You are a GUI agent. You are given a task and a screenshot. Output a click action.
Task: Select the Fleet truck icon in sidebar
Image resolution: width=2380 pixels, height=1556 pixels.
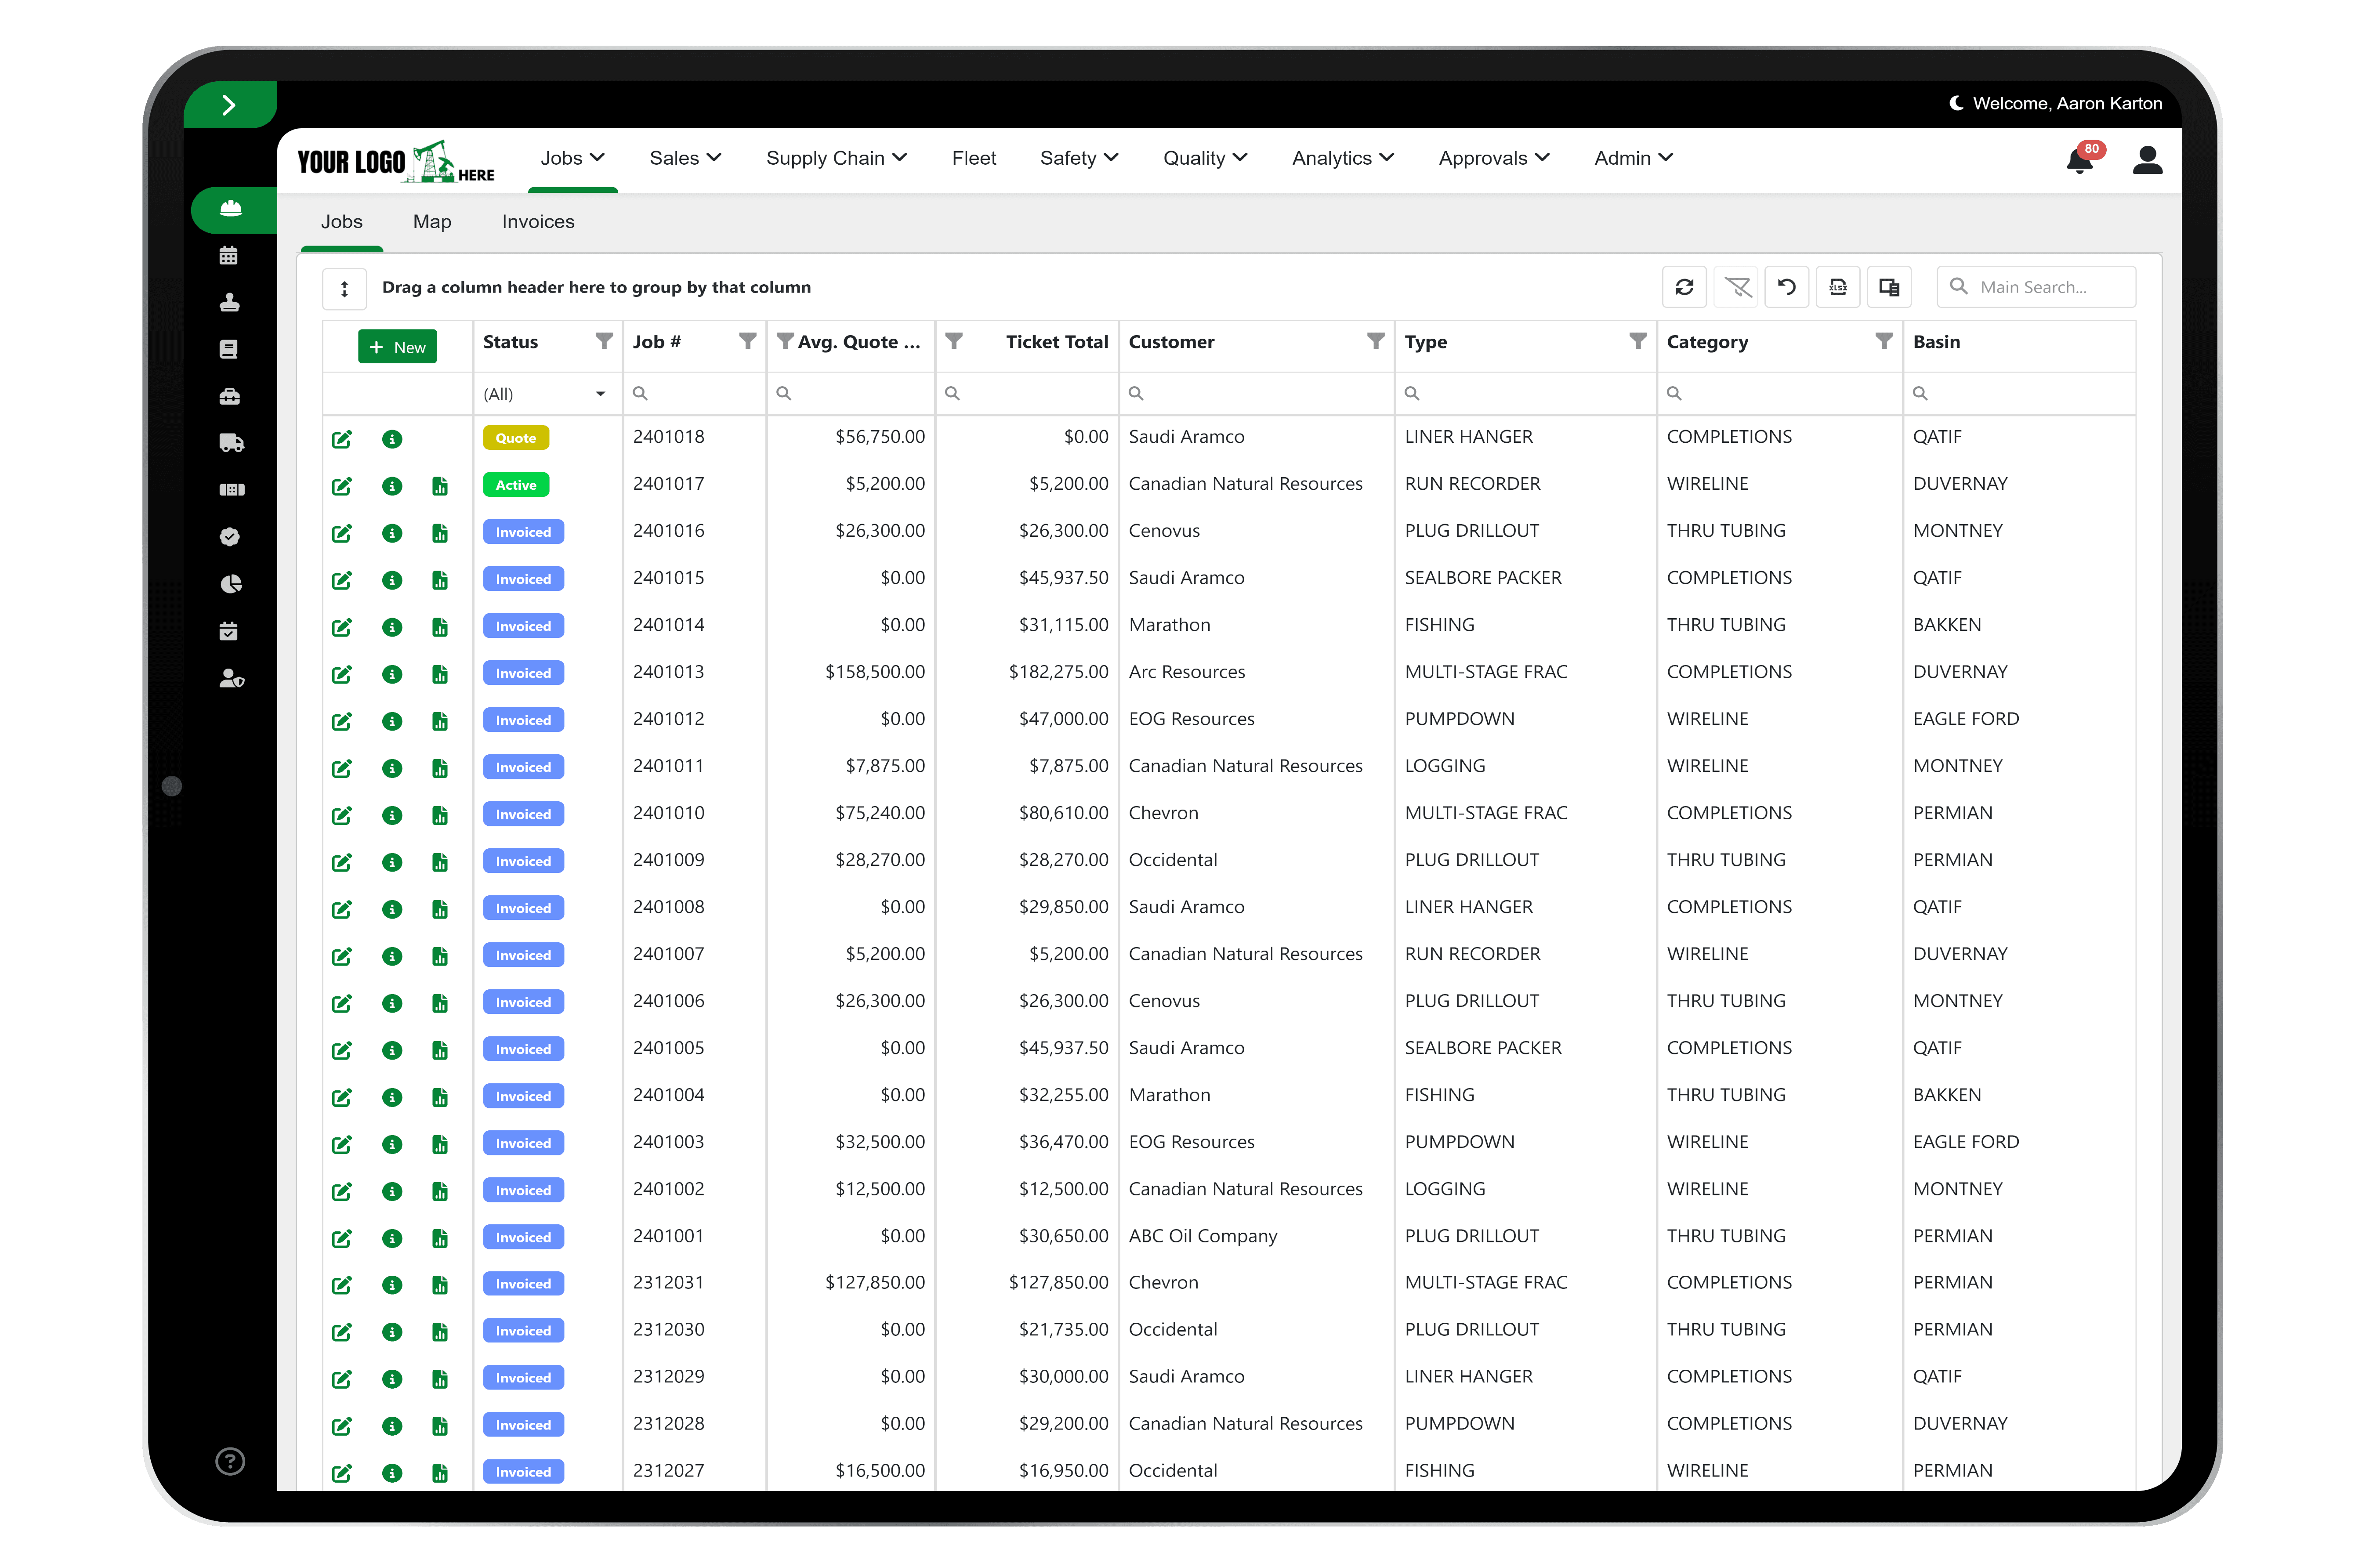point(231,443)
